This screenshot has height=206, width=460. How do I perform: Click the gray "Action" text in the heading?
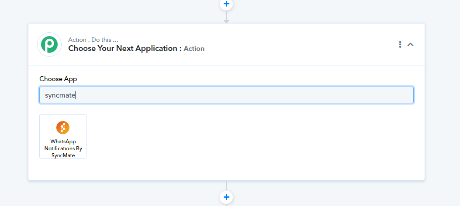point(194,49)
